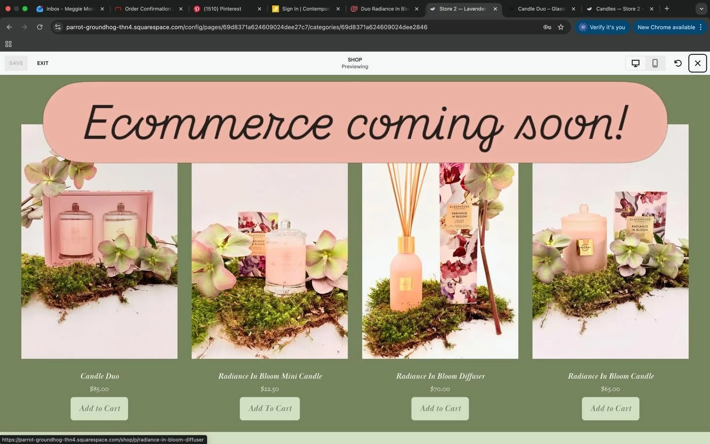Viewport: 710px width, 444px height.
Task: Reload the page with the refresh icon
Action: point(40,27)
